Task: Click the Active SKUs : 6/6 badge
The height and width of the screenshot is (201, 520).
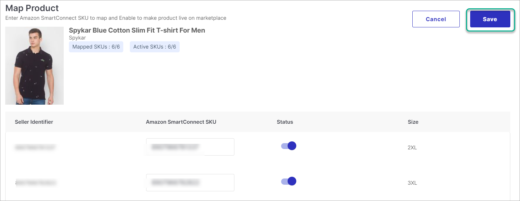Action: (154, 46)
